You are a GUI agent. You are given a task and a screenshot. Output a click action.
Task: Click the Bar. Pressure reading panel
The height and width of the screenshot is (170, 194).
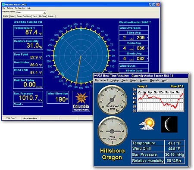[28, 99]
